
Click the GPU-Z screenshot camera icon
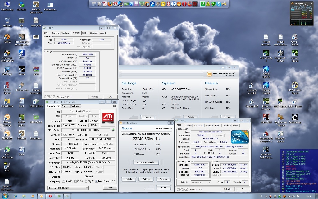(x=114, y=106)
